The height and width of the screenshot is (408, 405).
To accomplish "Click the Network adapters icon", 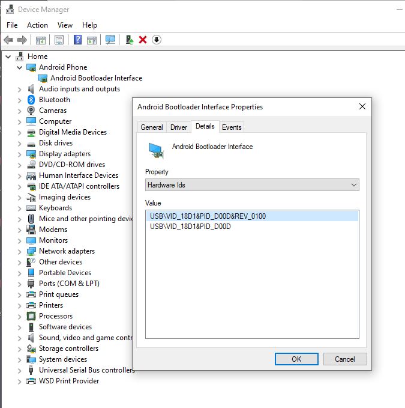I will [x=31, y=251].
